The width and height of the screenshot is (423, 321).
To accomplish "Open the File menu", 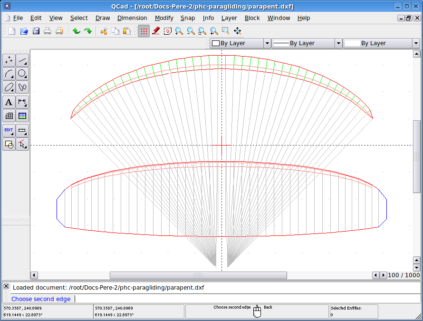I will (18, 18).
